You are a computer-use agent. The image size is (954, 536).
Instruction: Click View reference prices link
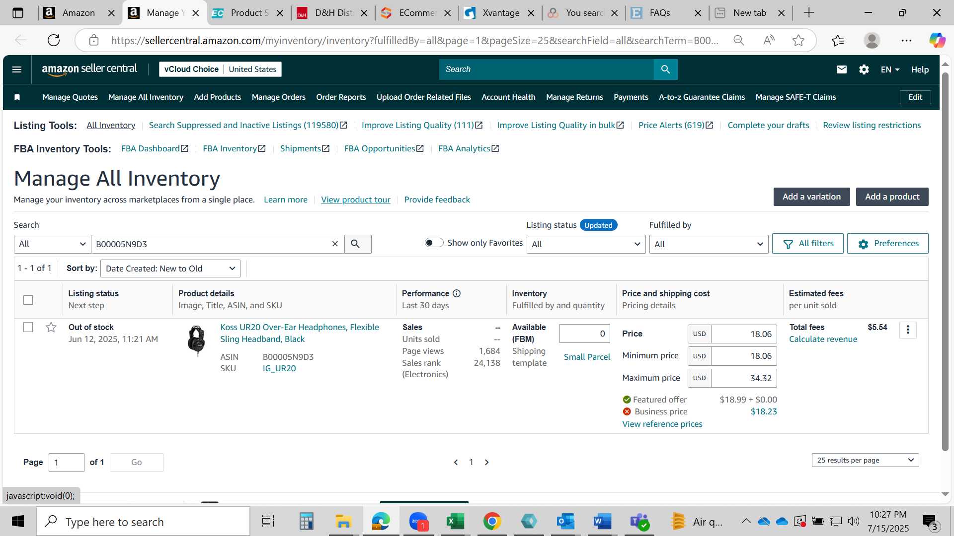(662, 424)
